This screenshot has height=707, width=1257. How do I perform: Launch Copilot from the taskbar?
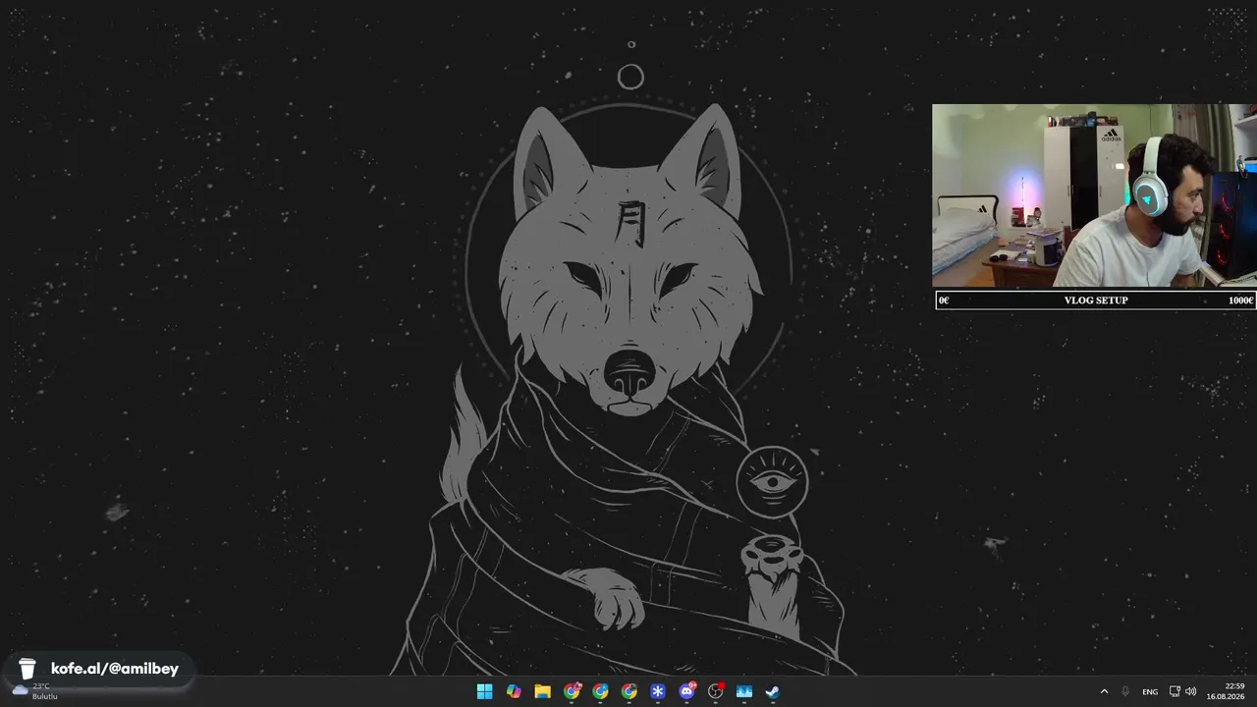[x=514, y=691]
